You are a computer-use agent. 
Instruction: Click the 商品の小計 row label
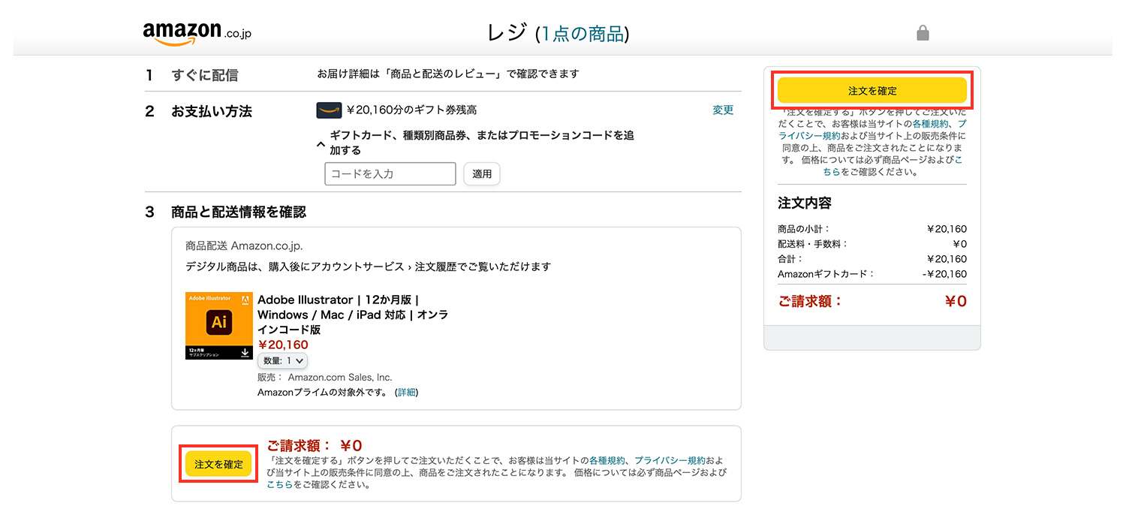pyautogui.click(x=804, y=229)
